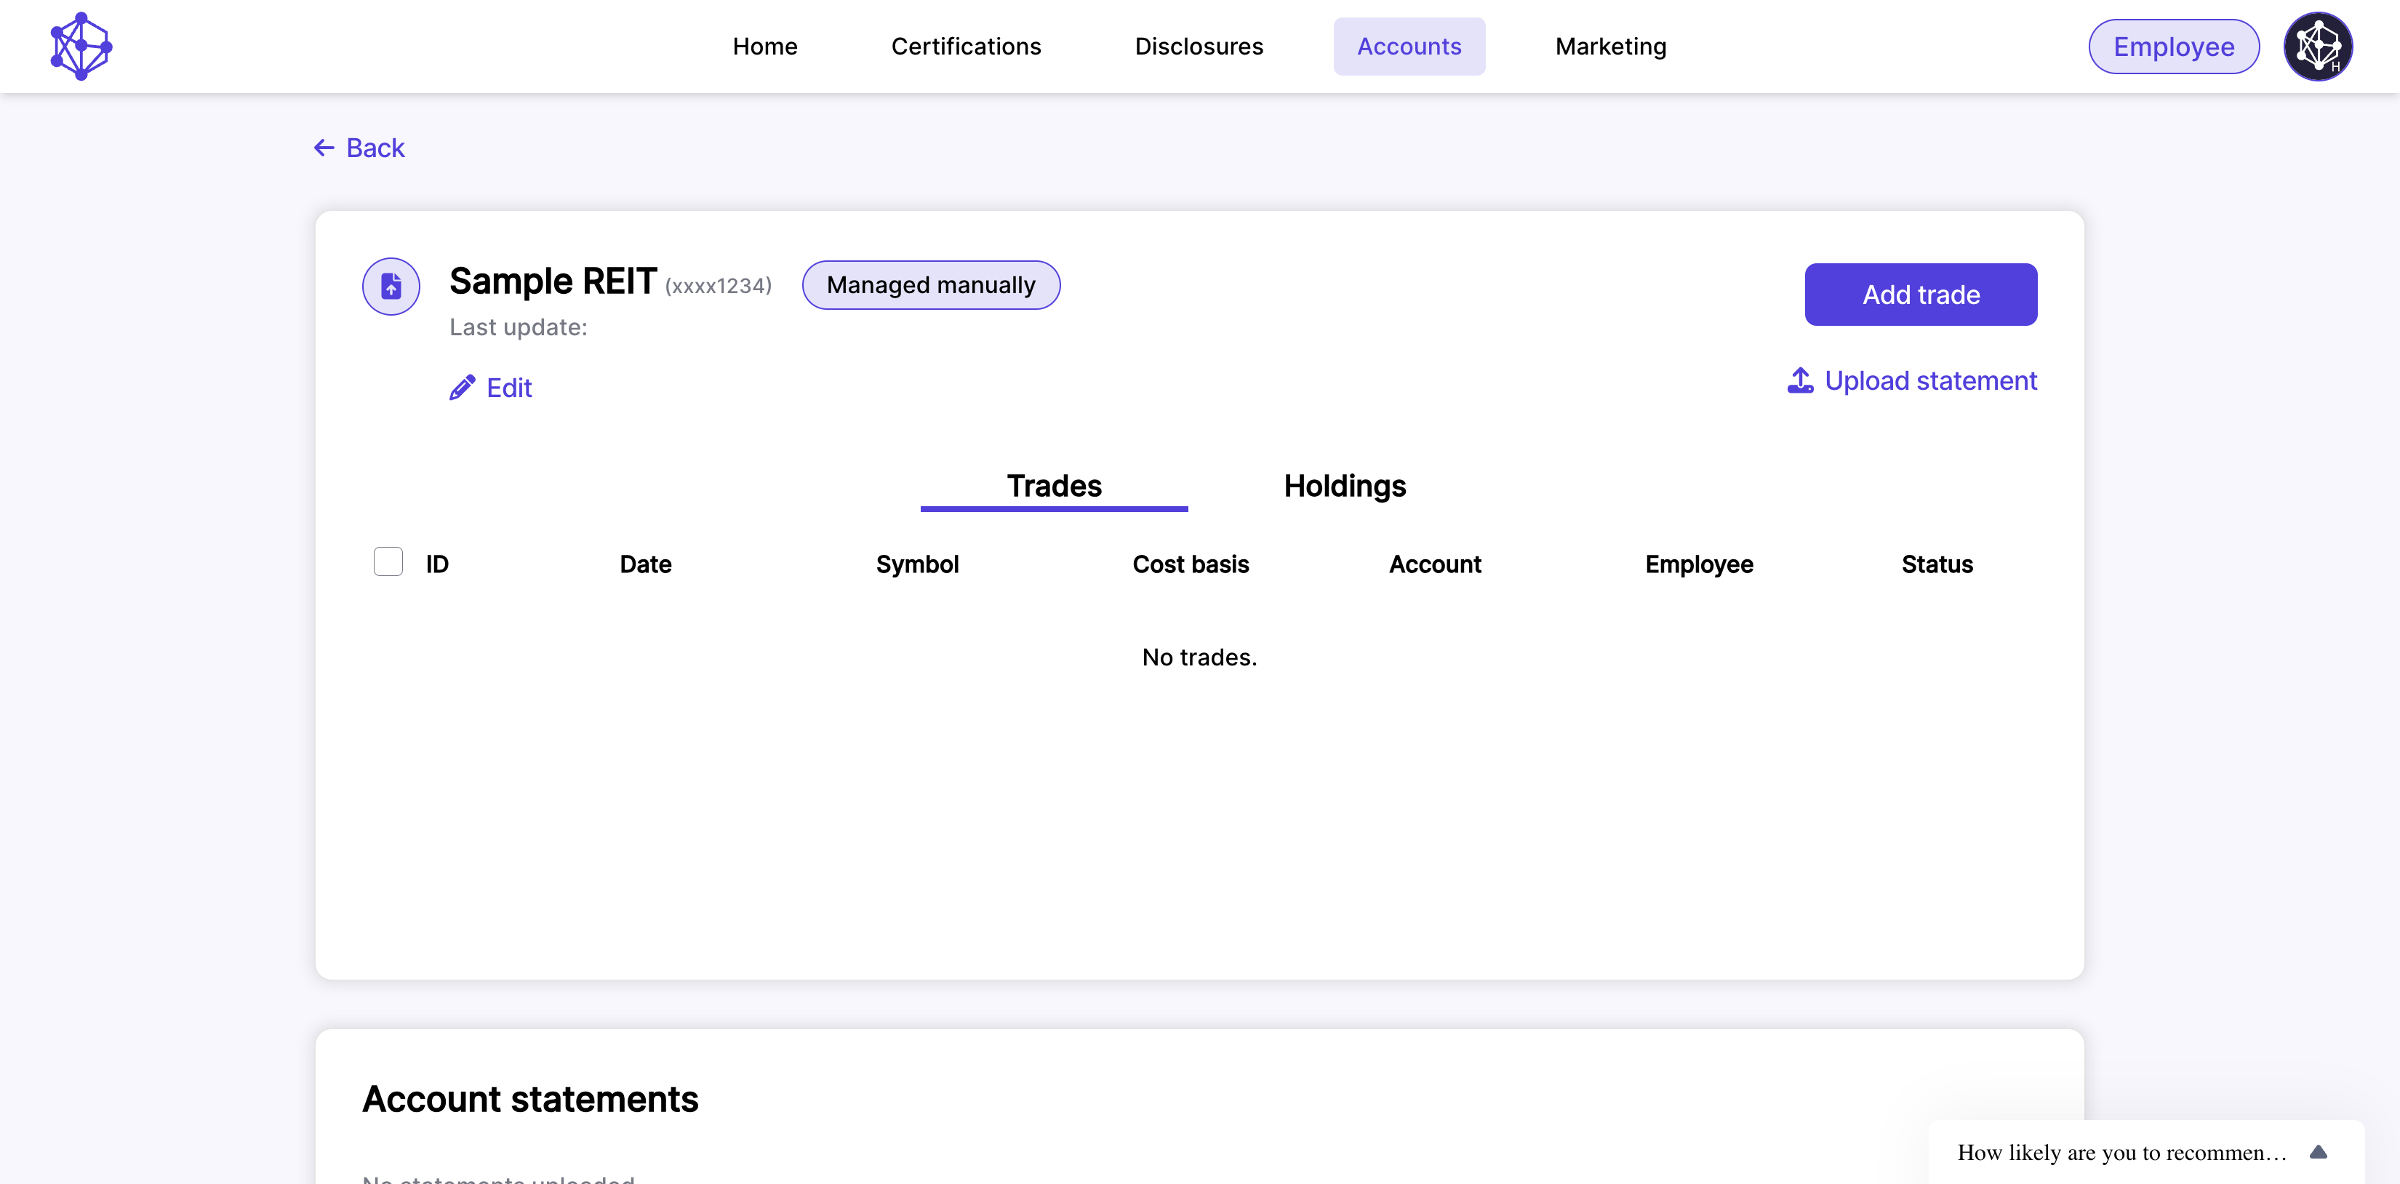This screenshot has height=1184, width=2400.
Task: Expand the Account statements section below
Action: [x=529, y=1098]
